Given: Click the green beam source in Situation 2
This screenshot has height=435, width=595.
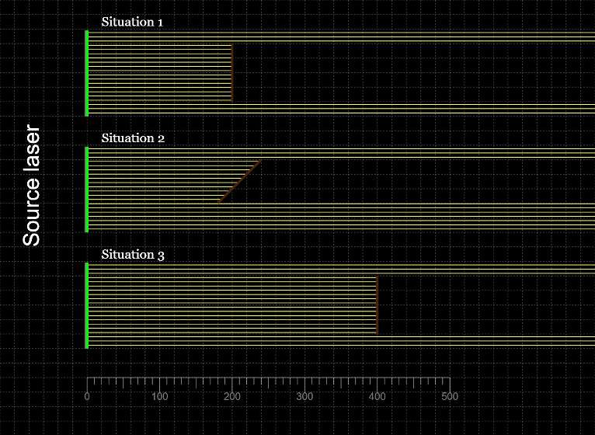Looking at the screenshot, I should point(87,190).
